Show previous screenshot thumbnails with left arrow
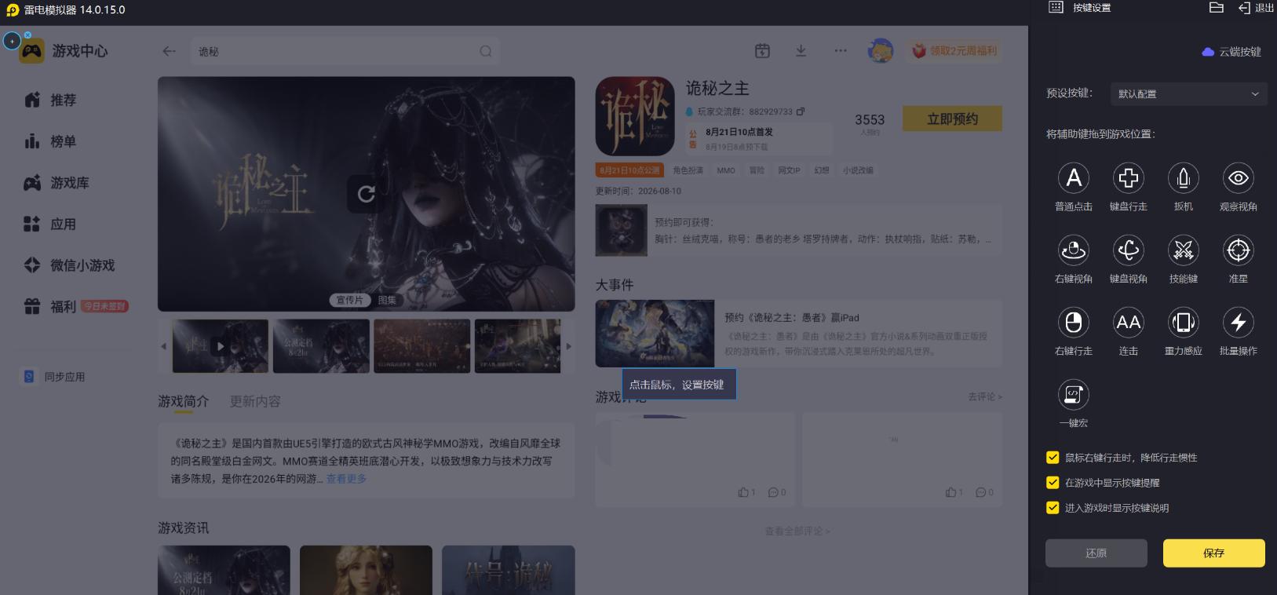Image resolution: width=1277 pixels, height=595 pixels. click(163, 346)
